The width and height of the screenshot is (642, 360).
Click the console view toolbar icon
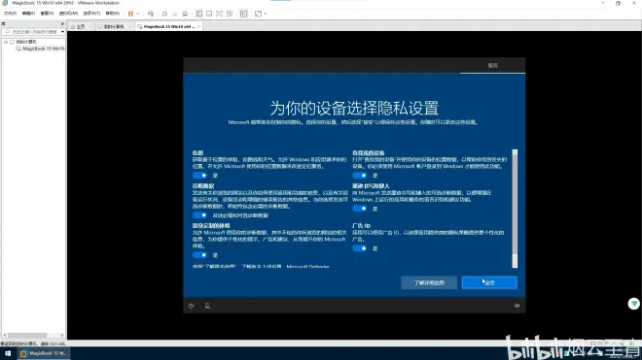(243, 14)
